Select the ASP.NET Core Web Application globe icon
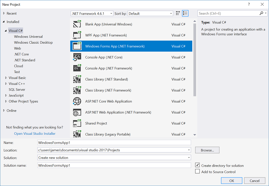269x186 pixels. tap(77, 101)
